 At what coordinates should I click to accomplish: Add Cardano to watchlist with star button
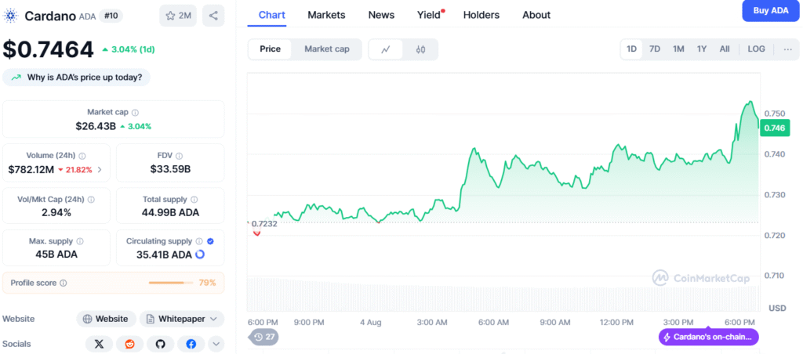178,16
